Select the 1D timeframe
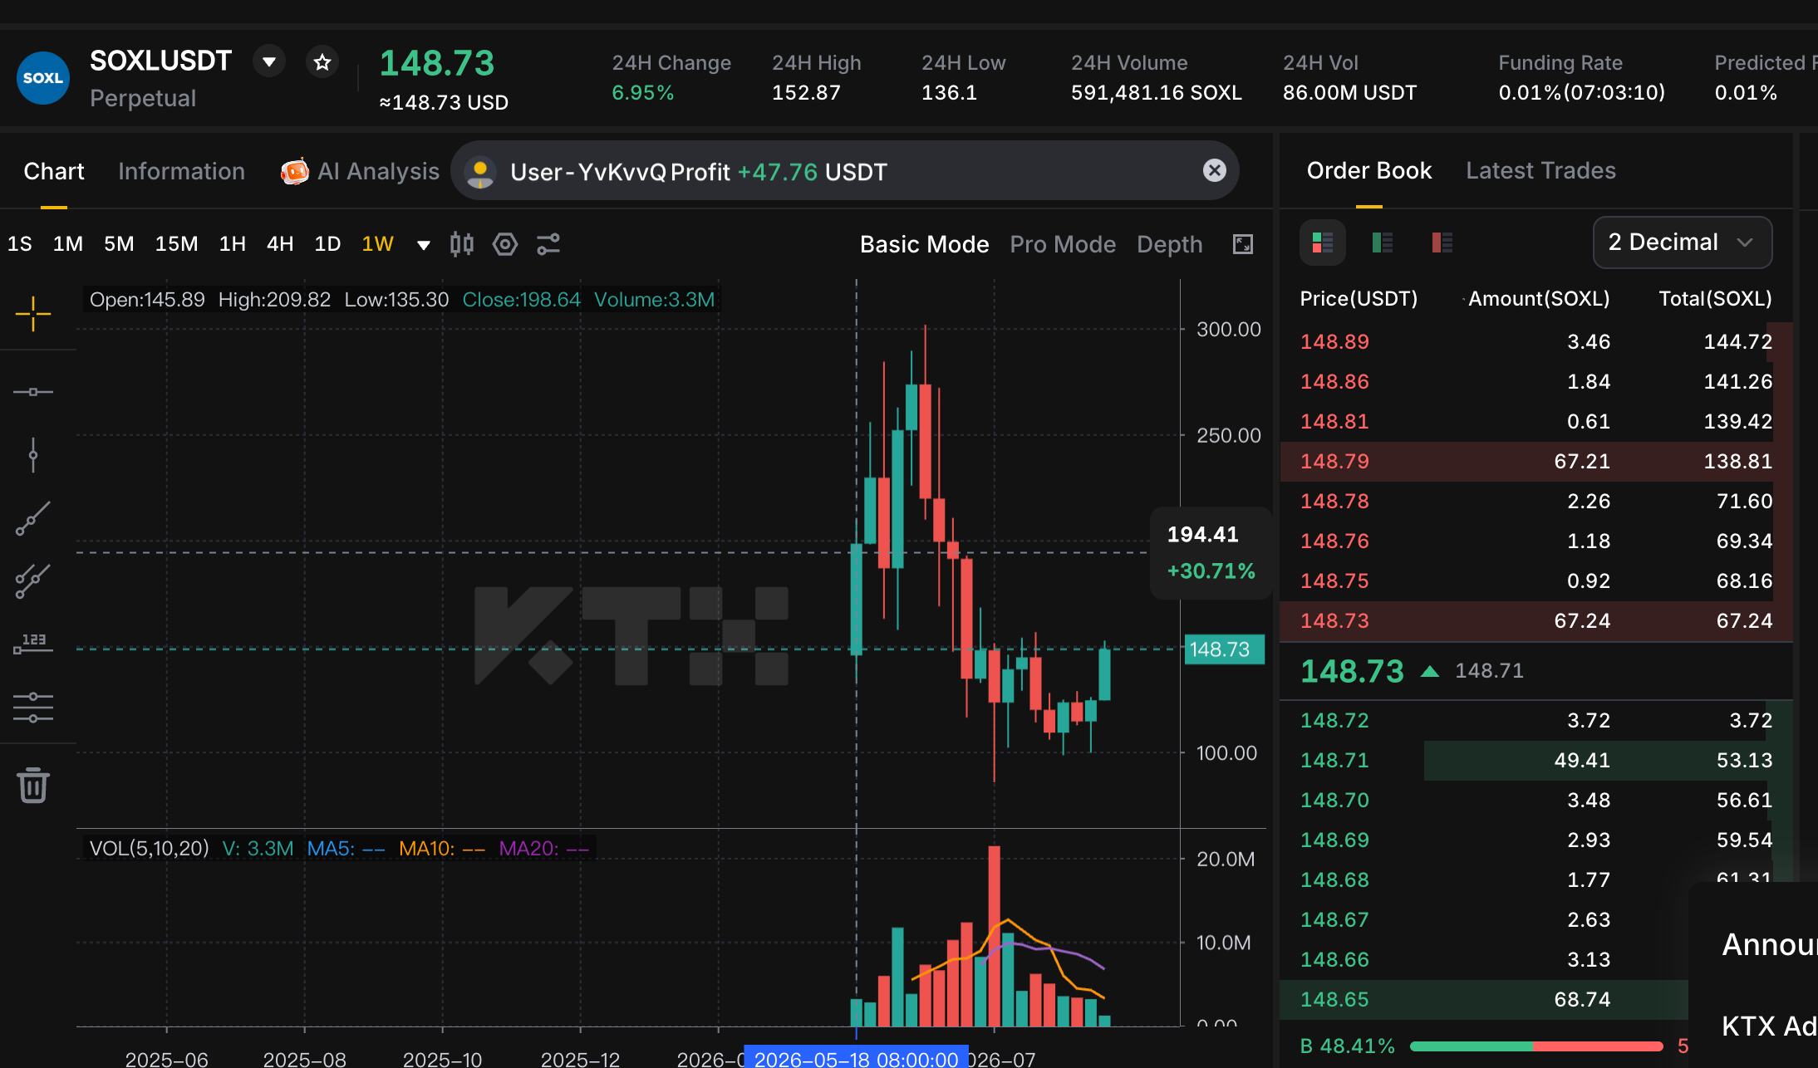This screenshot has width=1818, height=1068. (327, 243)
